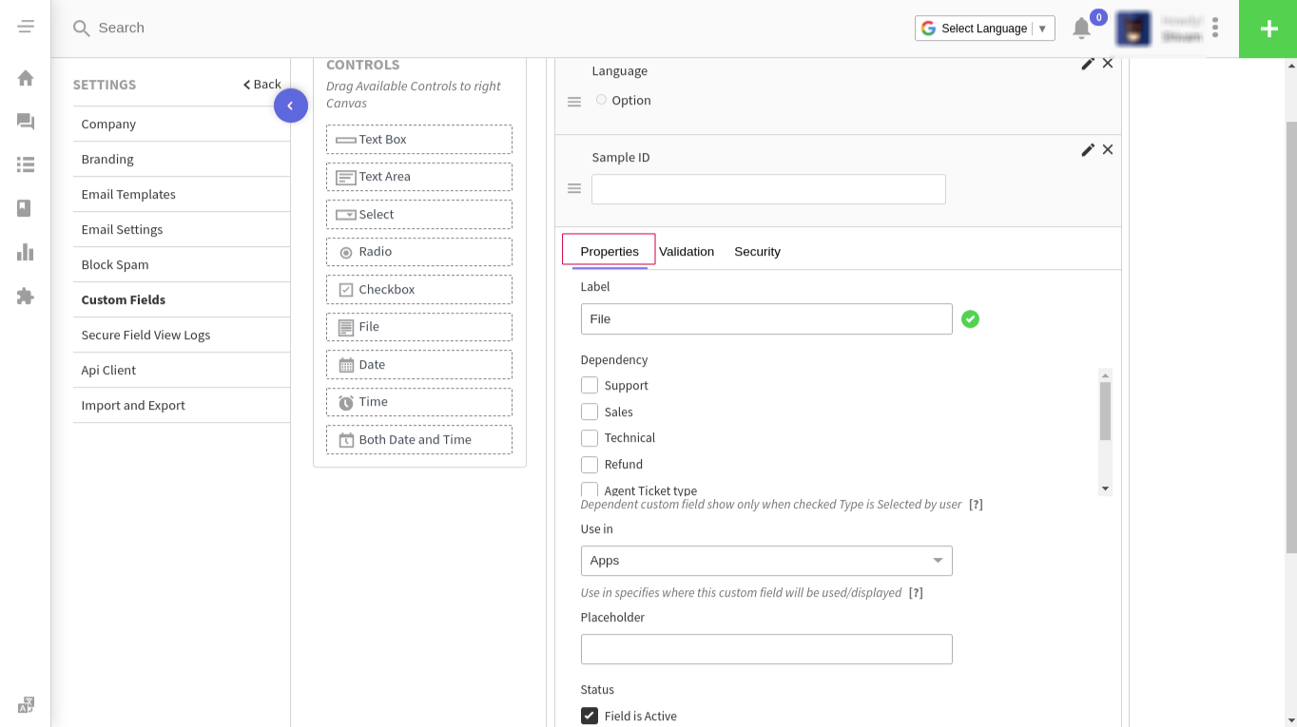Click the green plus button at top right
This screenshot has height=727, width=1297.
[x=1268, y=29]
